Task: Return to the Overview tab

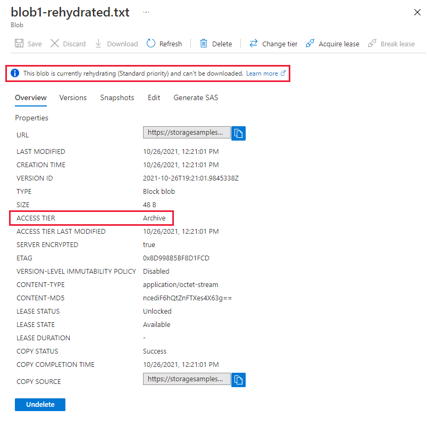Action: click(x=30, y=97)
